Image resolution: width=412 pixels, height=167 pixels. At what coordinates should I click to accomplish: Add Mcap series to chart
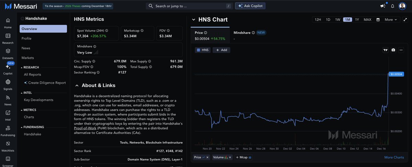tap(244, 157)
